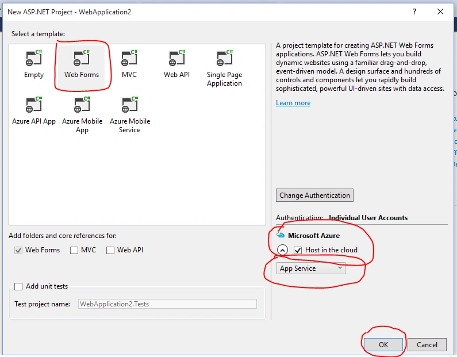Open the Learn more link

[x=293, y=103]
